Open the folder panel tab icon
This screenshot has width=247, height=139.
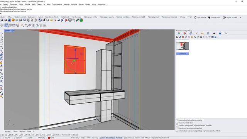tap(202, 34)
